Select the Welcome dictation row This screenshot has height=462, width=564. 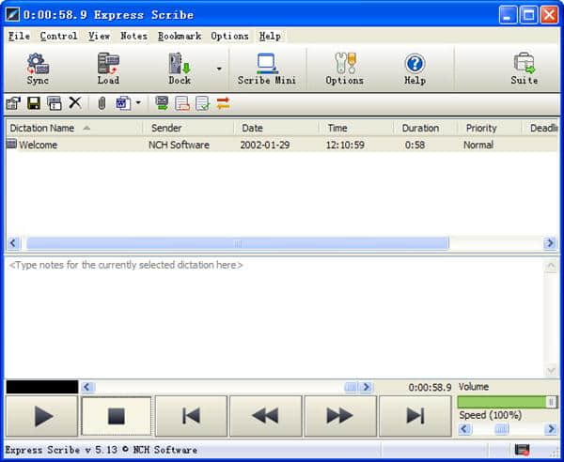point(39,145)
